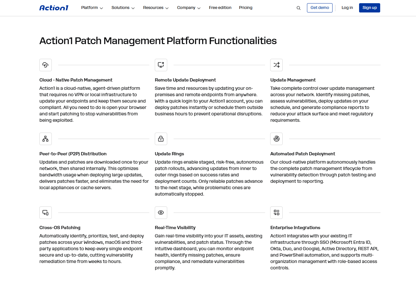Viewport: 416px width, 301px height.
Task: Click the Cloud-Native Patch Management cloud icon
Action: click(x=45, y=65)
